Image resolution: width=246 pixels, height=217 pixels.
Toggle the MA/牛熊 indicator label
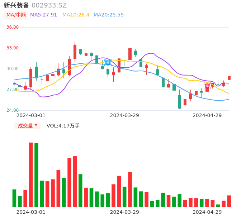coord(16,15)
